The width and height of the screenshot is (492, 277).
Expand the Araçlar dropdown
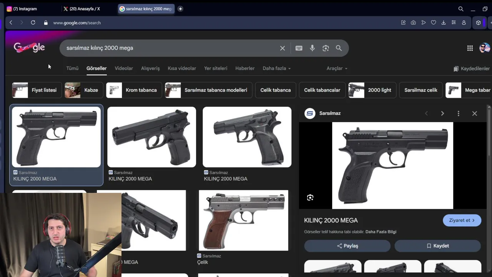click(x=337, y=68)
